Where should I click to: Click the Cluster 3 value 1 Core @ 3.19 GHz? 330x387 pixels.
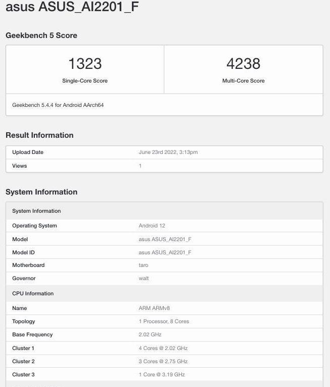point(162,375)
